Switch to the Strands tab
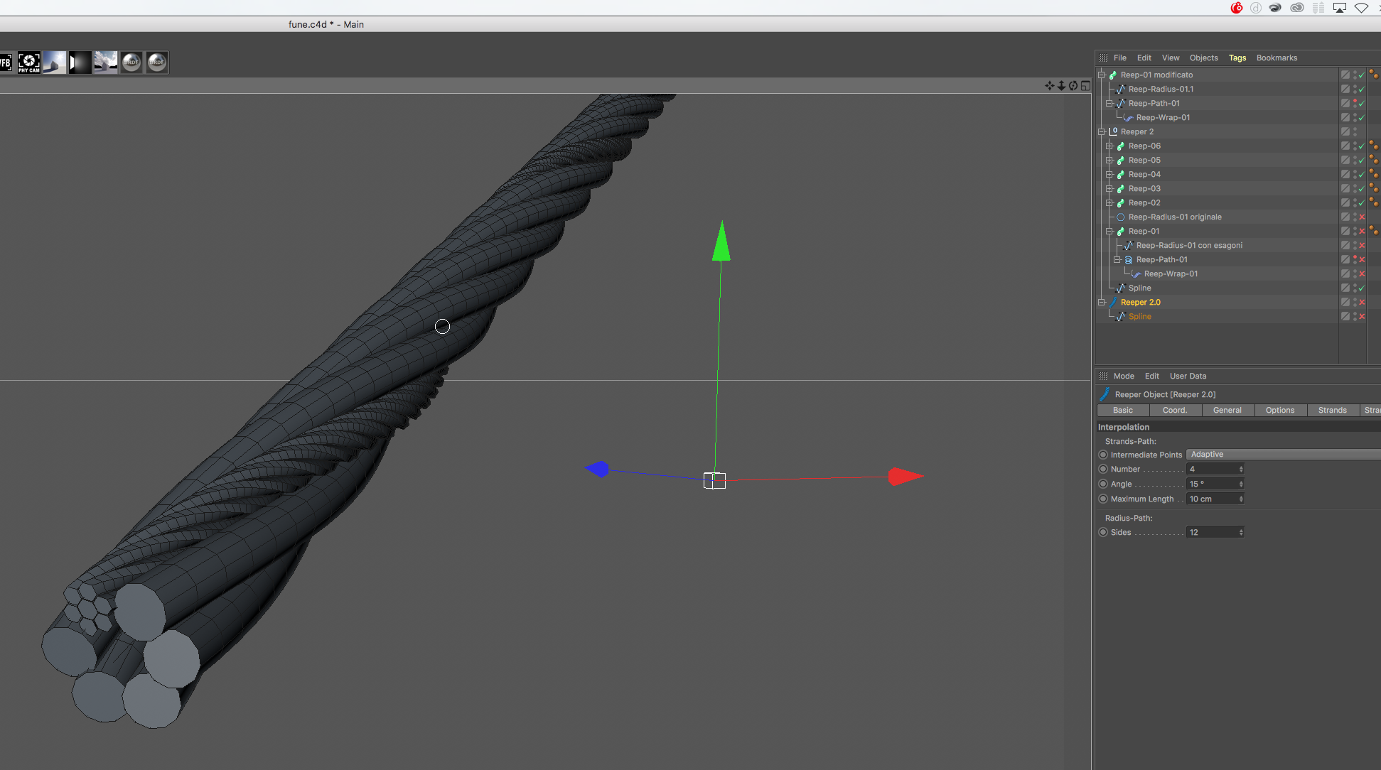This screenshot has width=1381, height=770. (1332, 411)
